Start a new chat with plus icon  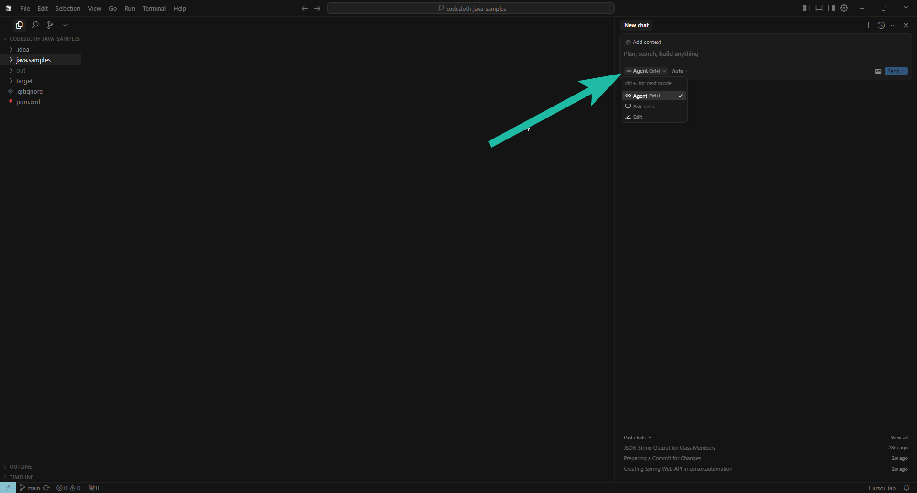point(868,25)
